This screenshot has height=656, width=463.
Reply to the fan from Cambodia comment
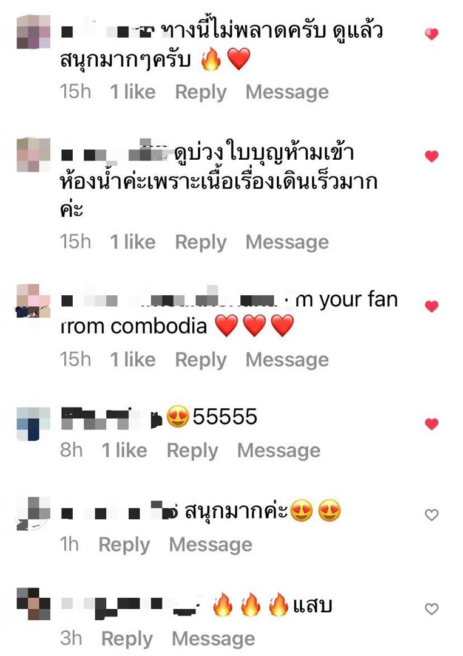201,360
